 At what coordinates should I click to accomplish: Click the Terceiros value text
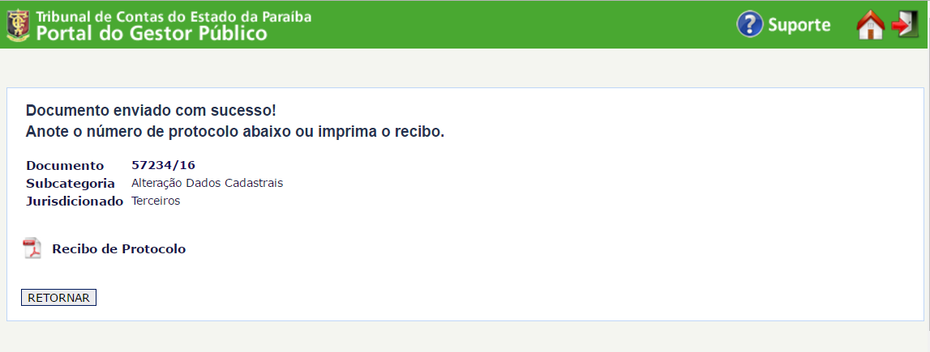point(156,201)
